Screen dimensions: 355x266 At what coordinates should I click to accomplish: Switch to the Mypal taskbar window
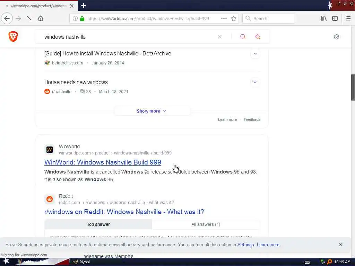[x=96, y=262]
